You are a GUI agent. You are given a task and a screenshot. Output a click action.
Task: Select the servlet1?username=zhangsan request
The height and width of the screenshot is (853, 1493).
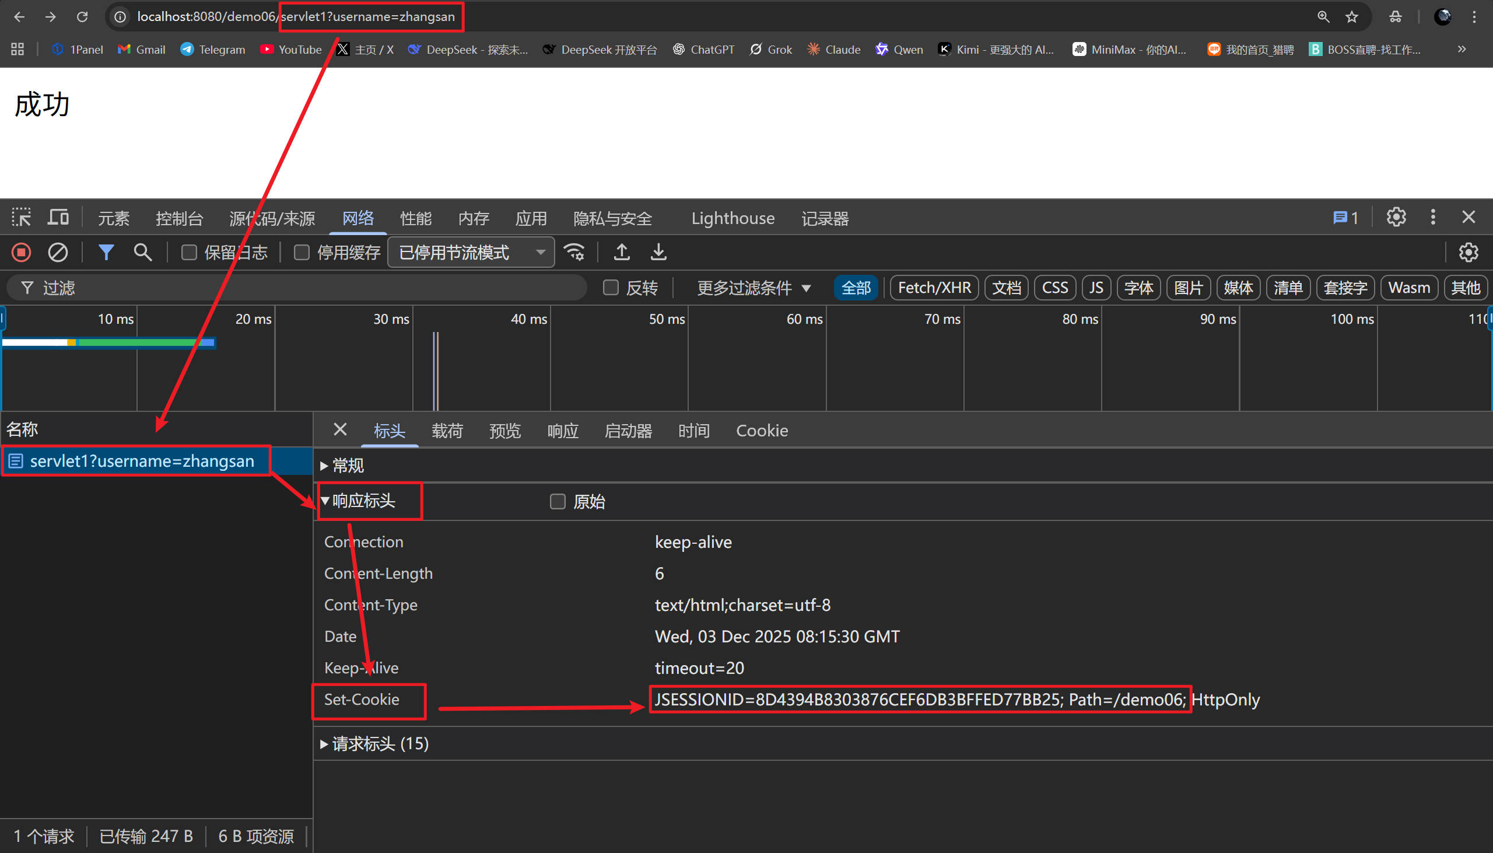coord(136,460)
